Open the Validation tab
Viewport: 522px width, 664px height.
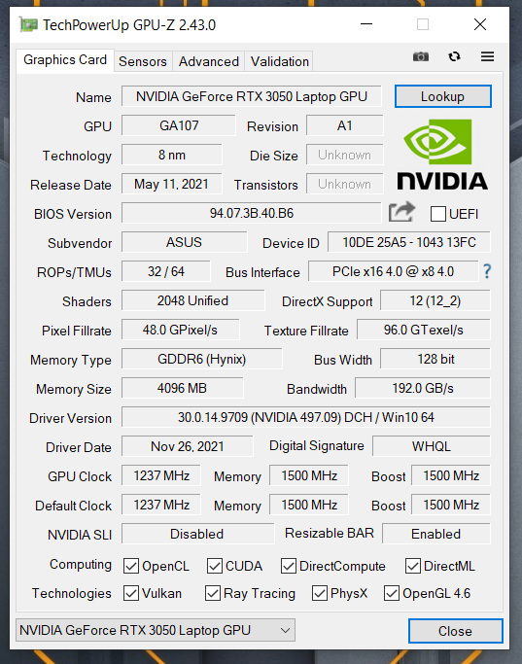pos(279,62)
